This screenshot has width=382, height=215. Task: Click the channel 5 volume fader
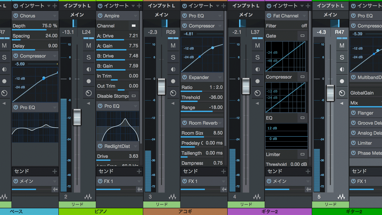330,93
